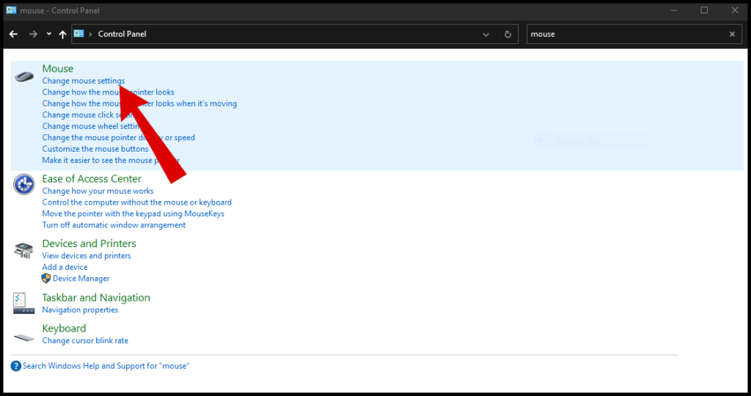Viewport: 751px width, 396px height.
Task: Open Customize the mouse buttons
Action: coord(95,149)
